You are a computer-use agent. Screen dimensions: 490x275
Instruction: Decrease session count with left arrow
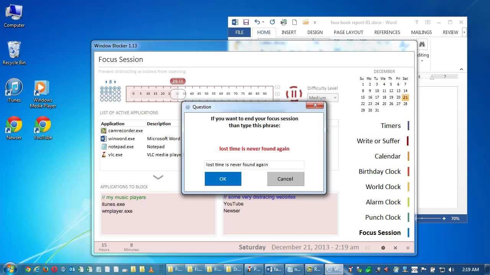point(106,82)
